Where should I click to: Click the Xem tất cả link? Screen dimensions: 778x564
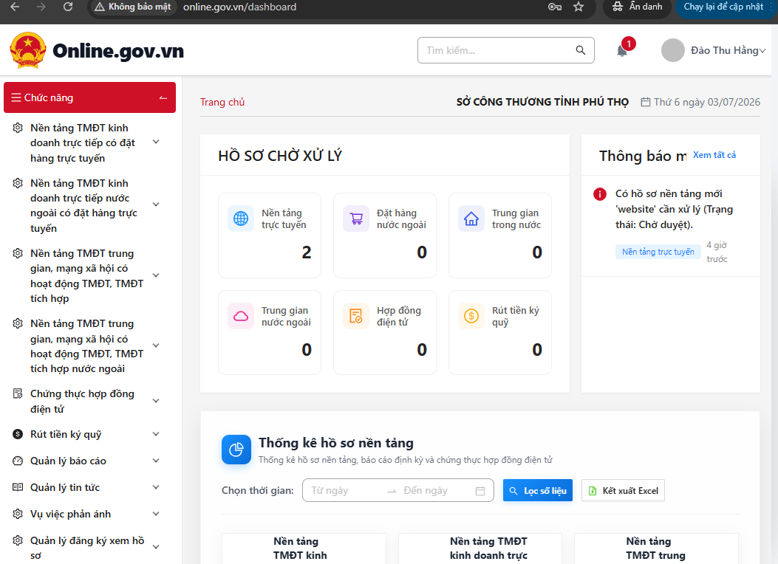(x=714, y=155)
